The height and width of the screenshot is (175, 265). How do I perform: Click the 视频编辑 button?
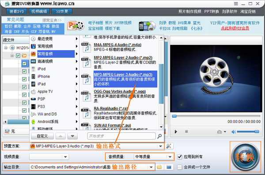coord(39,11)
